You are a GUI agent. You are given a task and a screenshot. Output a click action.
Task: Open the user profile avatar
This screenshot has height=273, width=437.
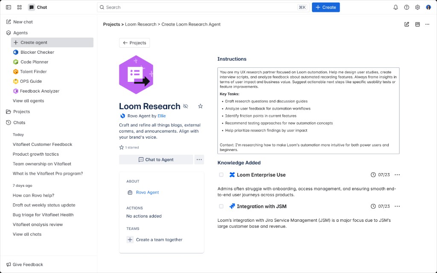coord(428,7)
